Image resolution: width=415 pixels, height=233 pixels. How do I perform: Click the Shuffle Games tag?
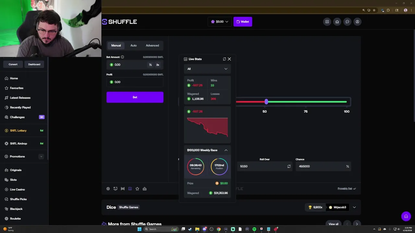(x=129, y=207)
